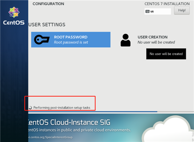194x142 pixels.
Task: Click the CENTOS 7 INSTALLATION header text
Action: click(167, 4)
